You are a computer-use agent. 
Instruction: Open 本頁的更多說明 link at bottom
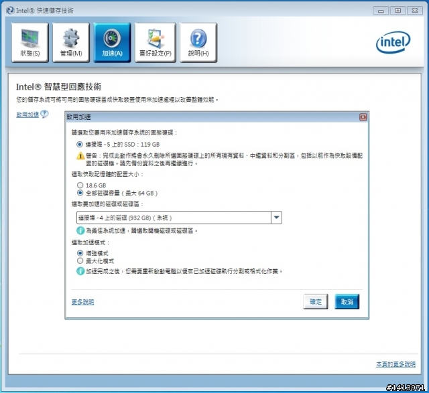click(395, 364)
